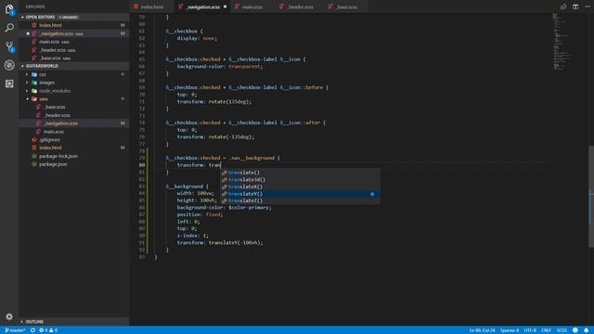594x334 pixels.
Task: Switch to the index.html tab
Action: pos(151,6)
